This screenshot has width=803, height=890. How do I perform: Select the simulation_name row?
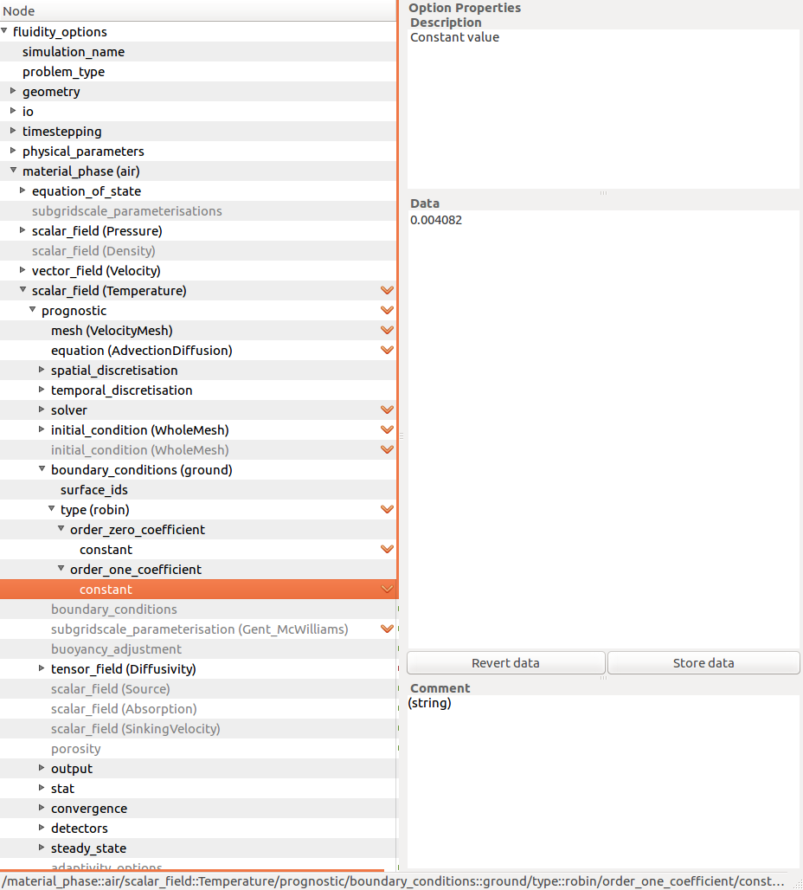(198, 52)
